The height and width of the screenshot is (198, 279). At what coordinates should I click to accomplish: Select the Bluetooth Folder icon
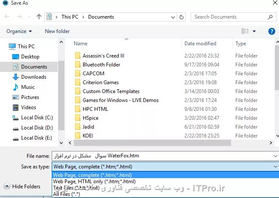point(78,64)
